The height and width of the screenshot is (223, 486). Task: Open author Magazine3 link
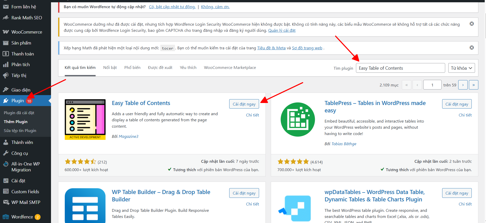(x=129, y=137)
